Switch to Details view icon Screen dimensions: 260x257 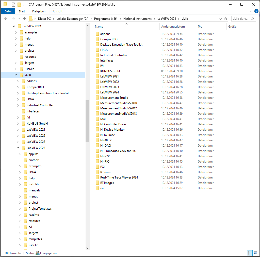click(250, 253)
